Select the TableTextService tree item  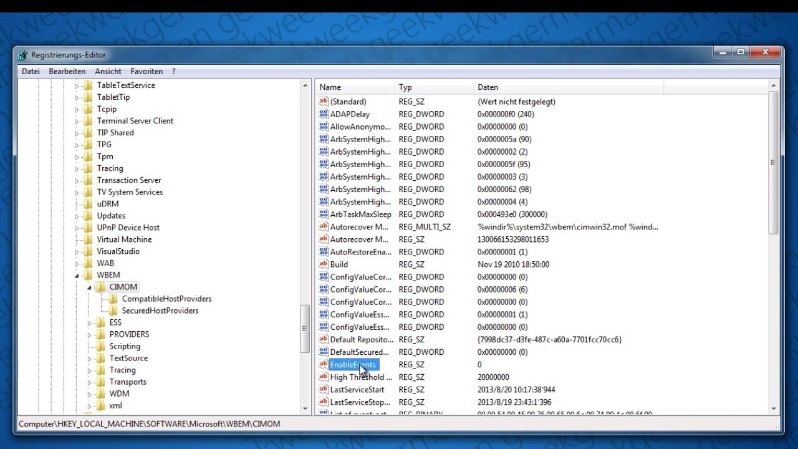[126, 85]
